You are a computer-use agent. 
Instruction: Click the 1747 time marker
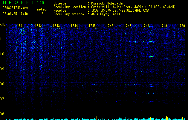(128, 26)
